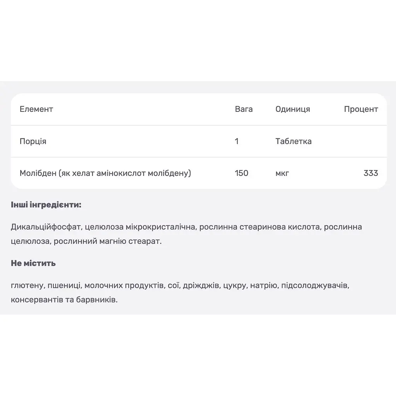Viewport: 396px width, 396px height.
Task: Click the рослинний магнію стеарат text
Action: (x=107, y=241)
